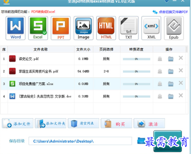192x154 pixels.
Task: Click progress bar of 家庭生活实用技巧全书.pdf
Action: coord(137,72)
